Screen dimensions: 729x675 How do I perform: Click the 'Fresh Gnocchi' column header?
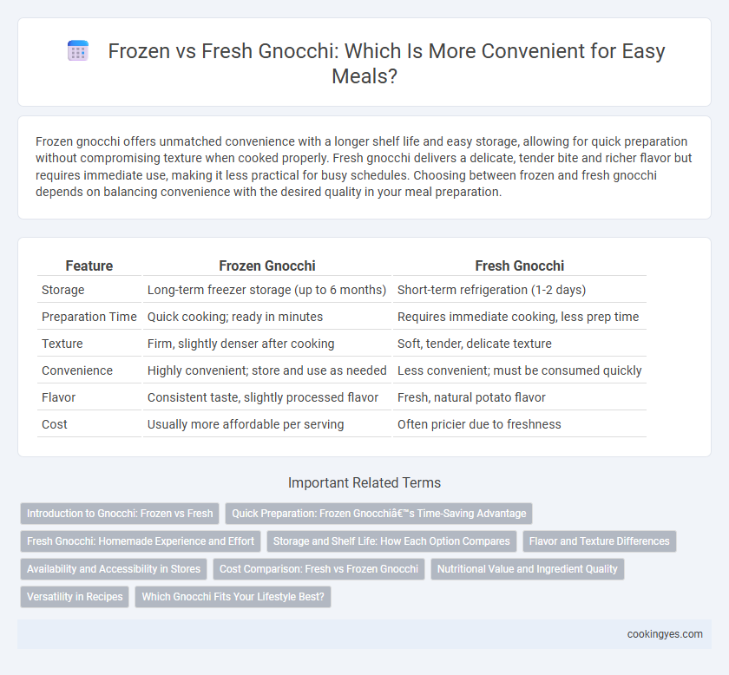pyautogui.click(x=519, y=265)
